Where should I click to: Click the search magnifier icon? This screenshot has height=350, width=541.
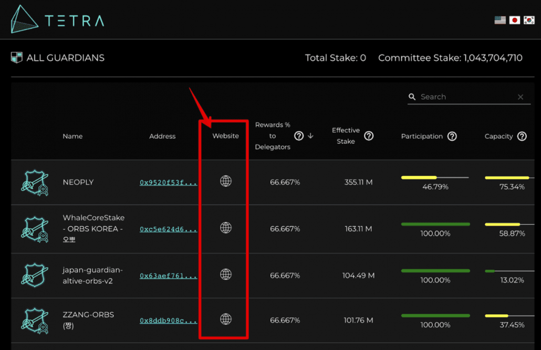pyautogui.click(x=412, y=97)
